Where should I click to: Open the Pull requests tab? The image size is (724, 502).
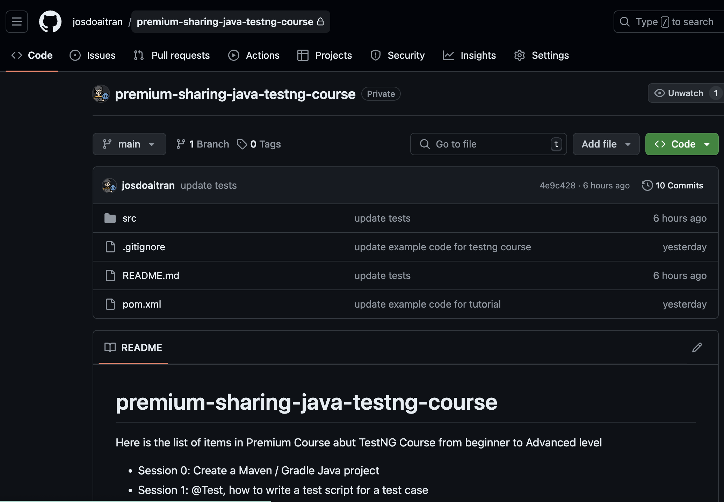click(172, 55)
